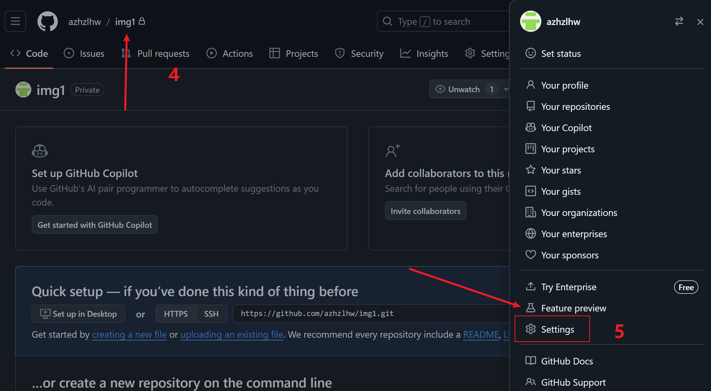Click the Copilot icon in setup card

pyautogui.click(x=40, y=151)
